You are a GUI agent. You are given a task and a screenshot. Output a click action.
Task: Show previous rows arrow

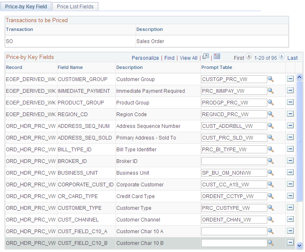pos(249,56)
